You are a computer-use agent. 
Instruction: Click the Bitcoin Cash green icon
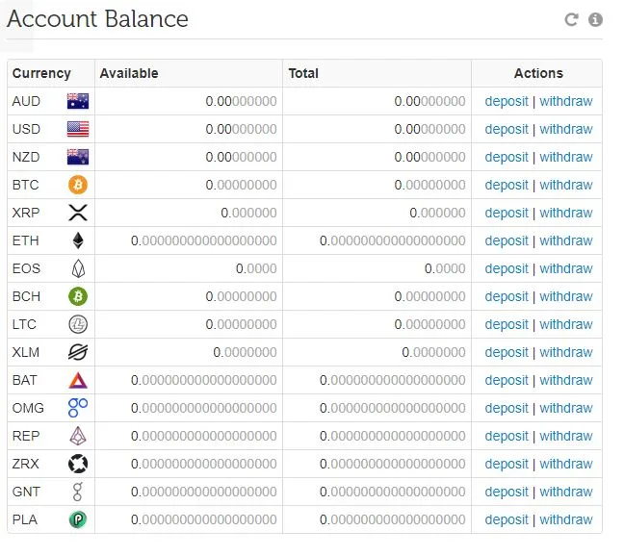[78, 296]
